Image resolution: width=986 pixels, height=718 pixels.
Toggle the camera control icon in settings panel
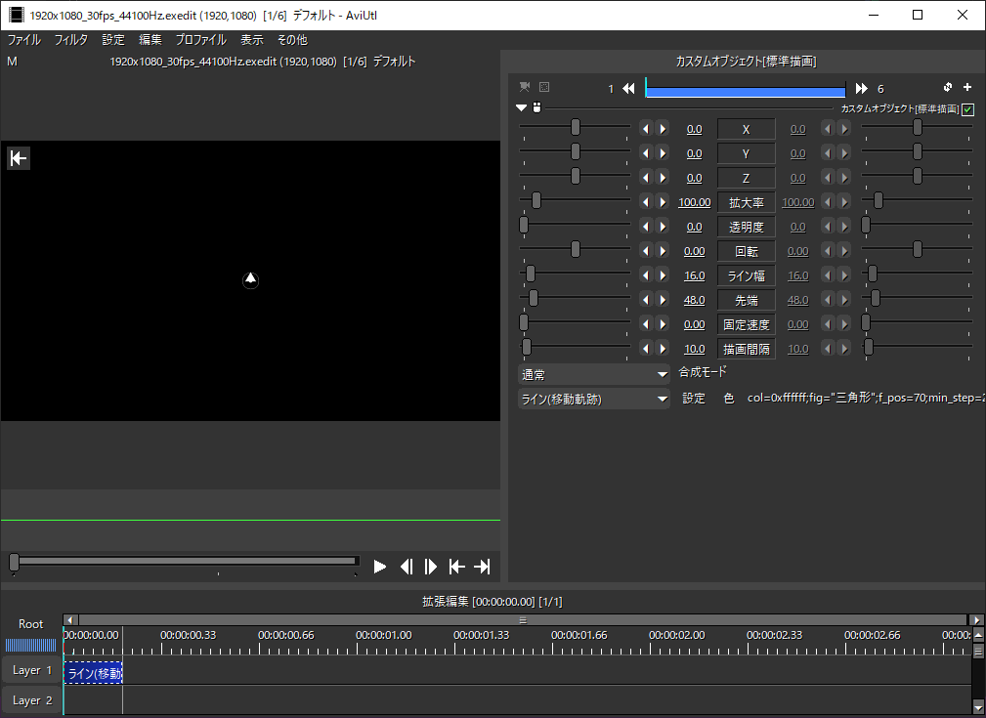click(x=525, y=87)
